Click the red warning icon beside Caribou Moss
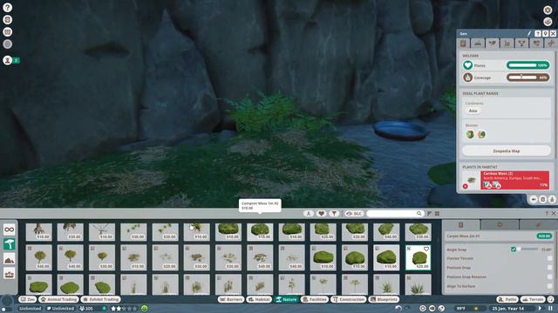 point(465,186)
